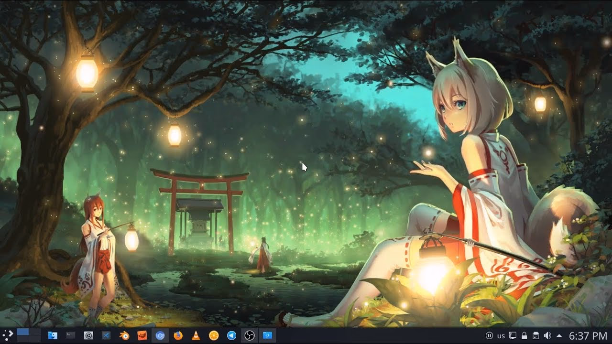Open the KDE application launcher
The image size is (612, 344).
point(7,335)
